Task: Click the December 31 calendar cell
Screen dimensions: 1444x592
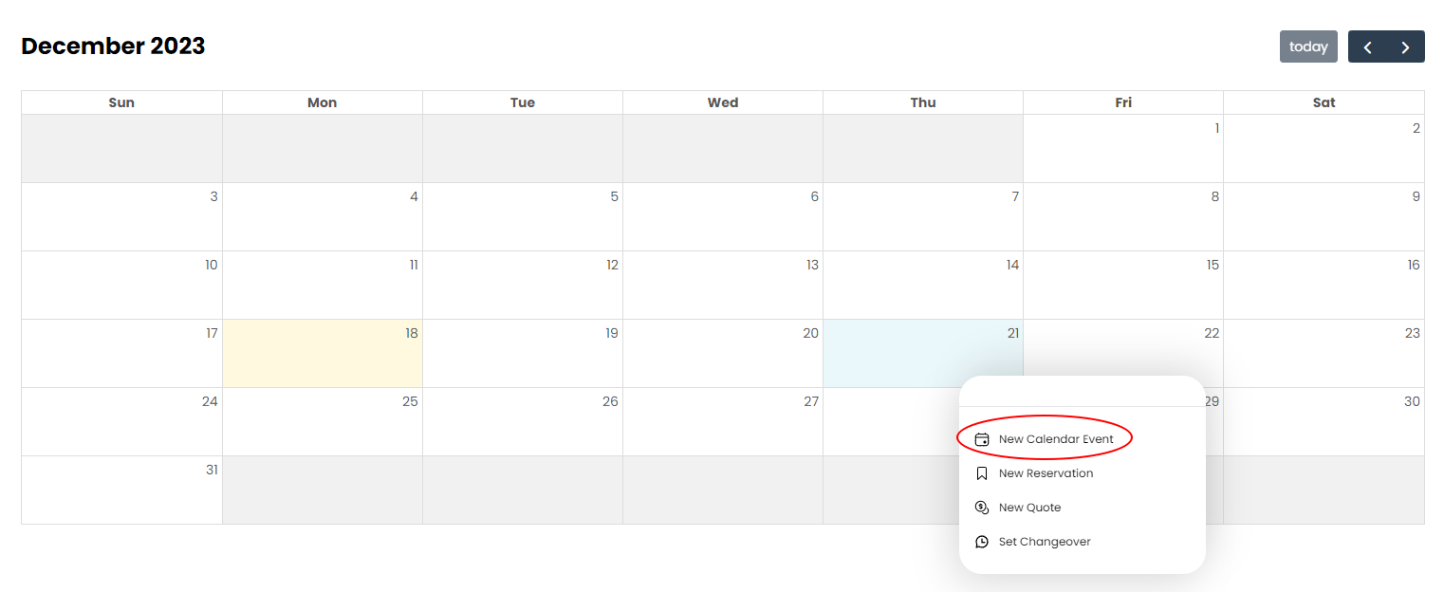Action: point(121,490)
